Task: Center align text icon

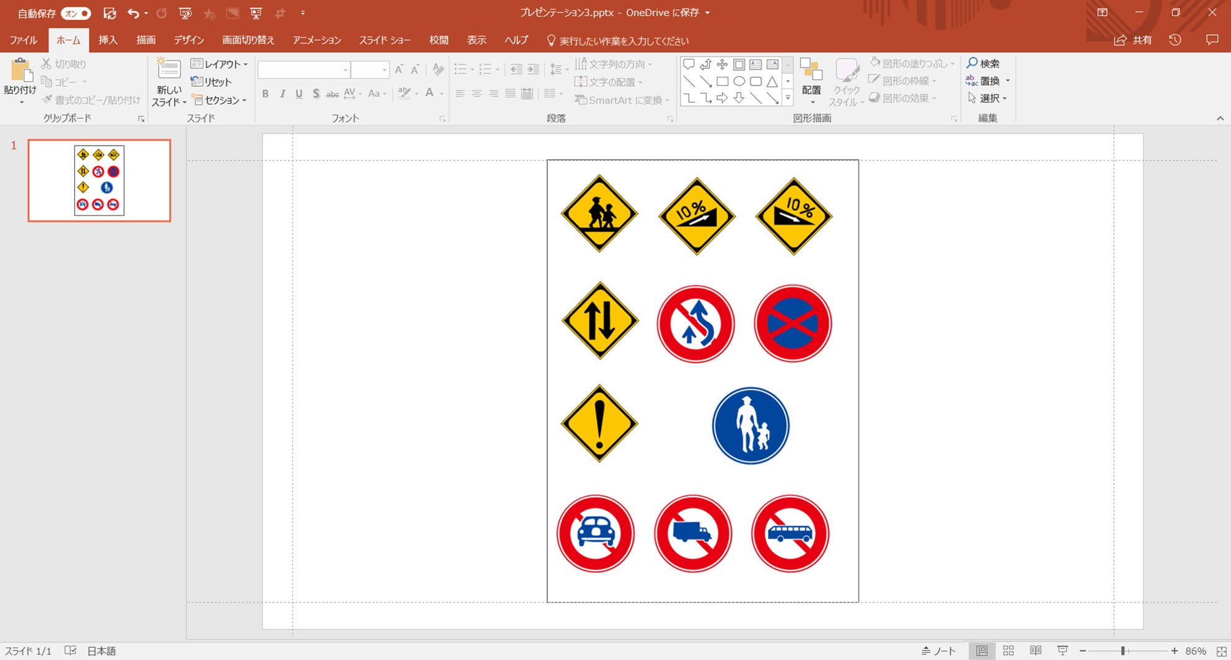Action: coord(477,94)
